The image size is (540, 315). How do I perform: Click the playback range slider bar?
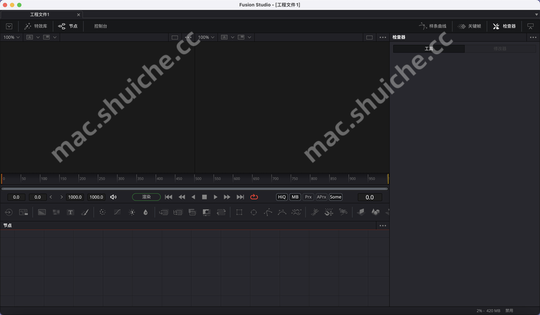pyautogui.click(x=195, y=188)
